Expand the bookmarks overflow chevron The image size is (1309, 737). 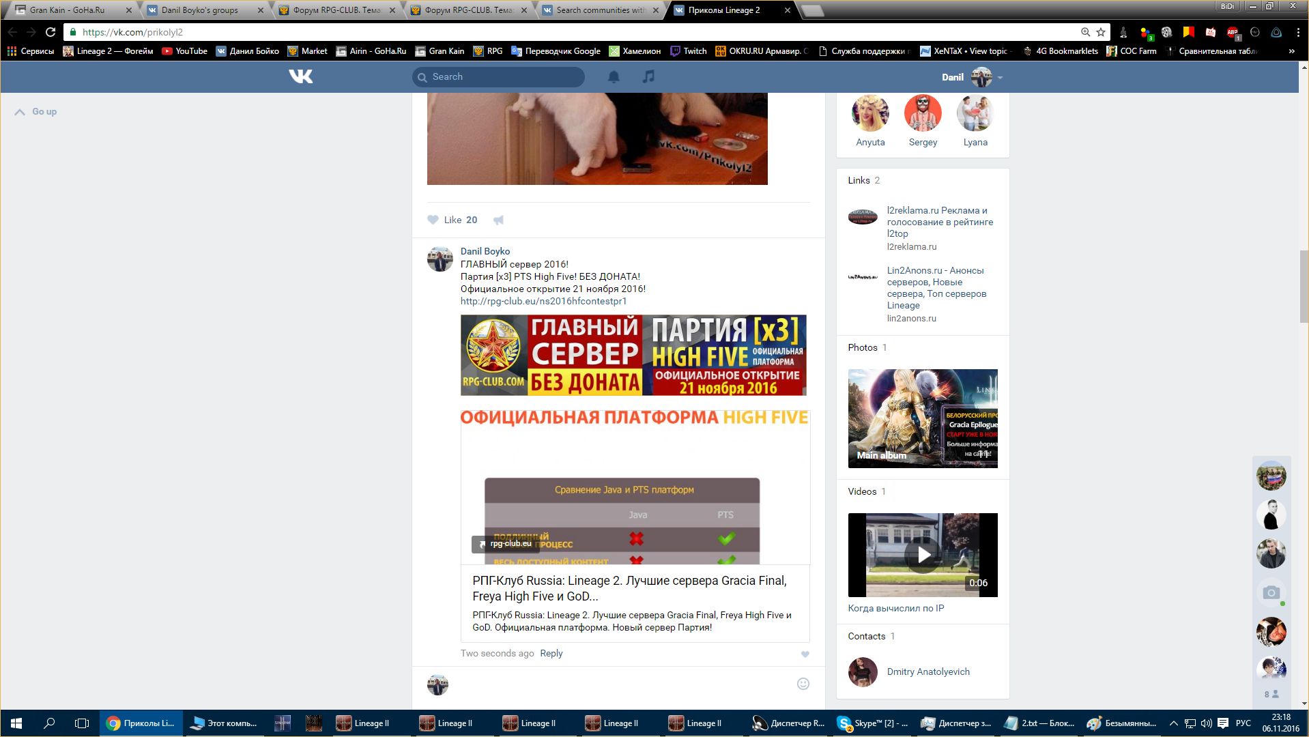[1291, 51]
